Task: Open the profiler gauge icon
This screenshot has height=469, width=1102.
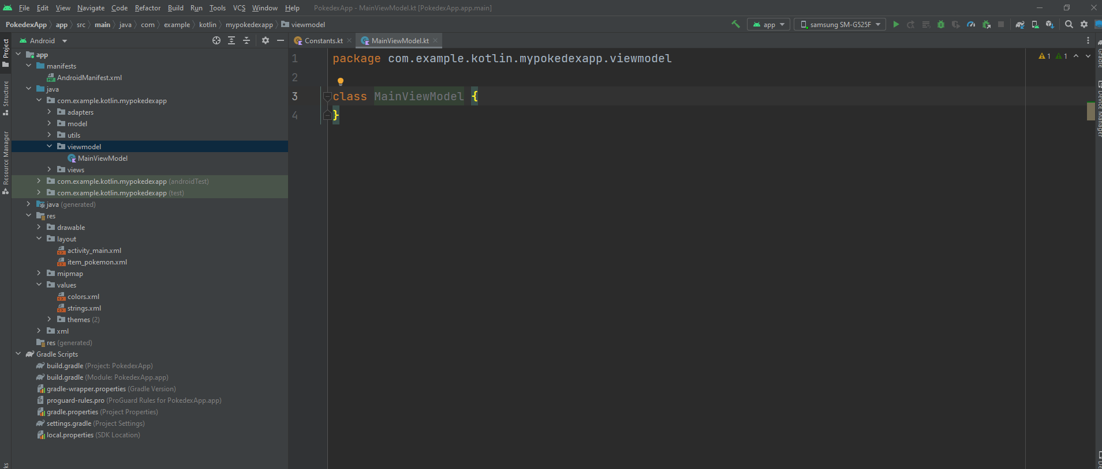Action: pyautogui.click(x=971, y=24)
